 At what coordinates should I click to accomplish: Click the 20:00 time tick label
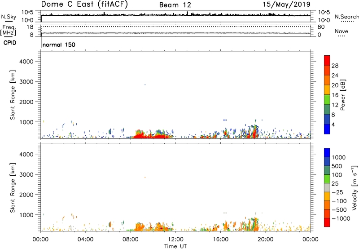pos(265,240)
